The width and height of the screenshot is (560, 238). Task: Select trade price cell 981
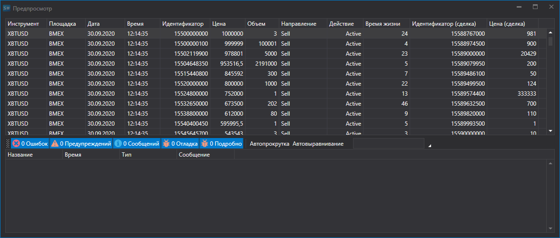click(x=512, y=34)
